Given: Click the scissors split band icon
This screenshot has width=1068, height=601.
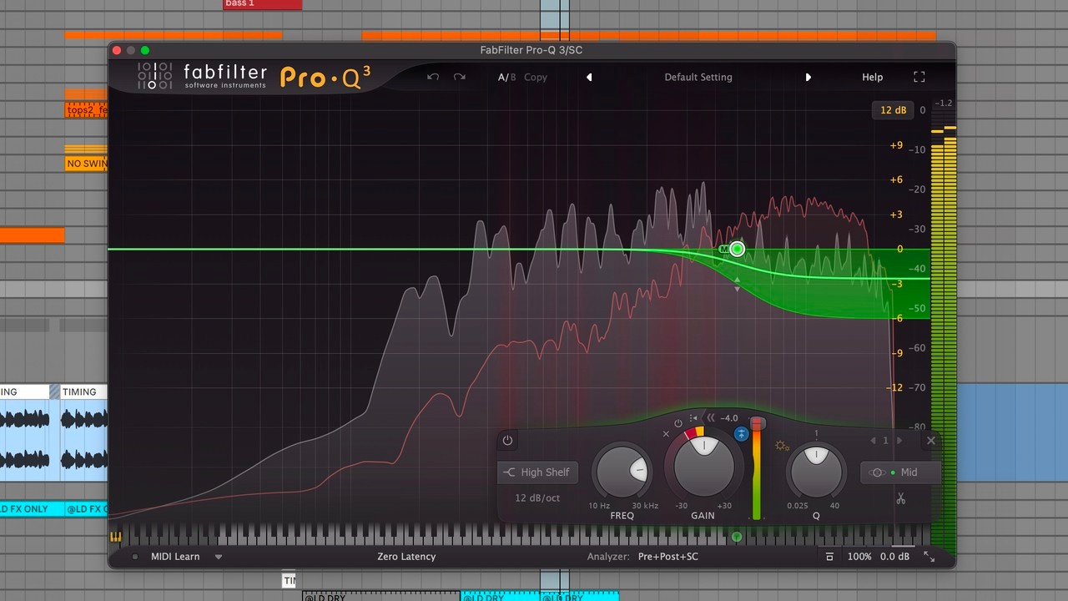Looking at the screenshot, I should click(x=901, y=498).
